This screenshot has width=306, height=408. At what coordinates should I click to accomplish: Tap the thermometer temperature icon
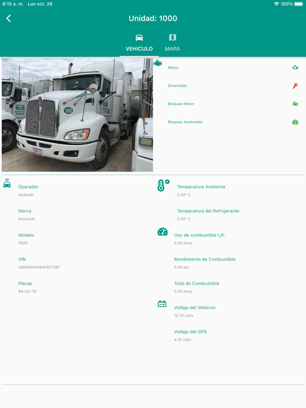163,185
